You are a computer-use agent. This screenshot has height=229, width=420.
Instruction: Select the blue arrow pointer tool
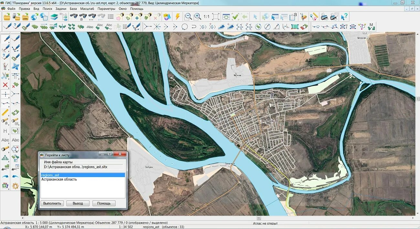(x=255, y=17)
